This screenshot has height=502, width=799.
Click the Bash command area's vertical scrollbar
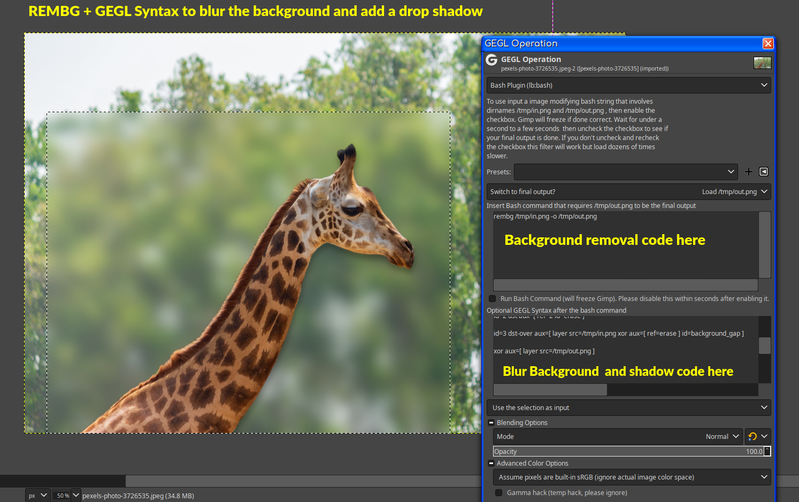click(765, 245)
